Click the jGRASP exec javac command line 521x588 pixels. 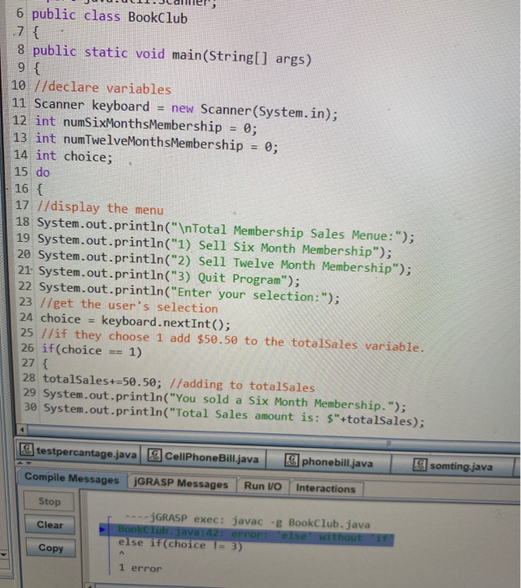coord(247,521)
